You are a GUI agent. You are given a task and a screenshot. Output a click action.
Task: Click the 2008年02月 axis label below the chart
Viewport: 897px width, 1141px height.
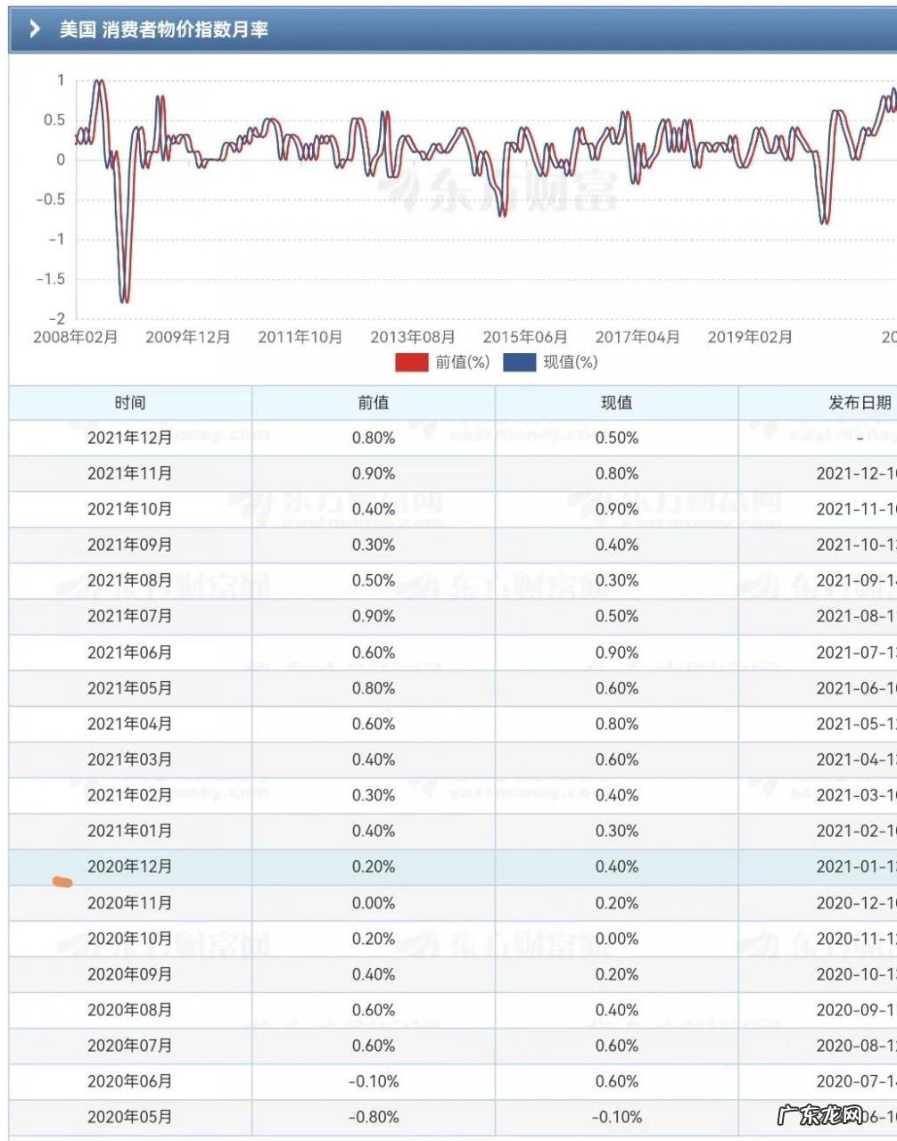point(76,338)
